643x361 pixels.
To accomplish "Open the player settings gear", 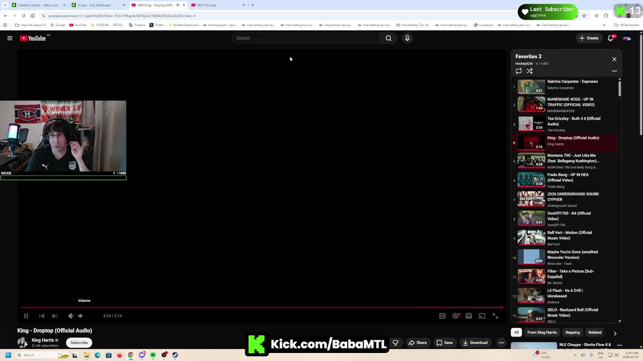I will pyautogui.click(x=456, y=316).
